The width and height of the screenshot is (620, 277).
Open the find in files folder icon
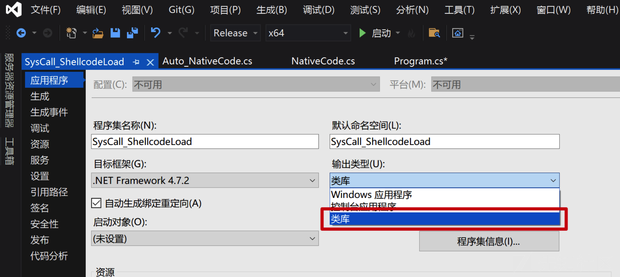[x=434, y=33]
